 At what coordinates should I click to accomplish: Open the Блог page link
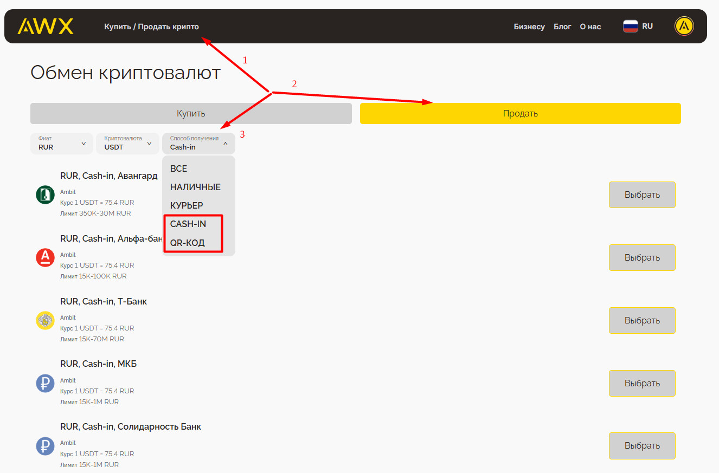pyautogui.click(x=562, y=27)
